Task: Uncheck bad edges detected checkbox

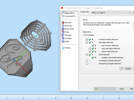Action: (87, 42)
